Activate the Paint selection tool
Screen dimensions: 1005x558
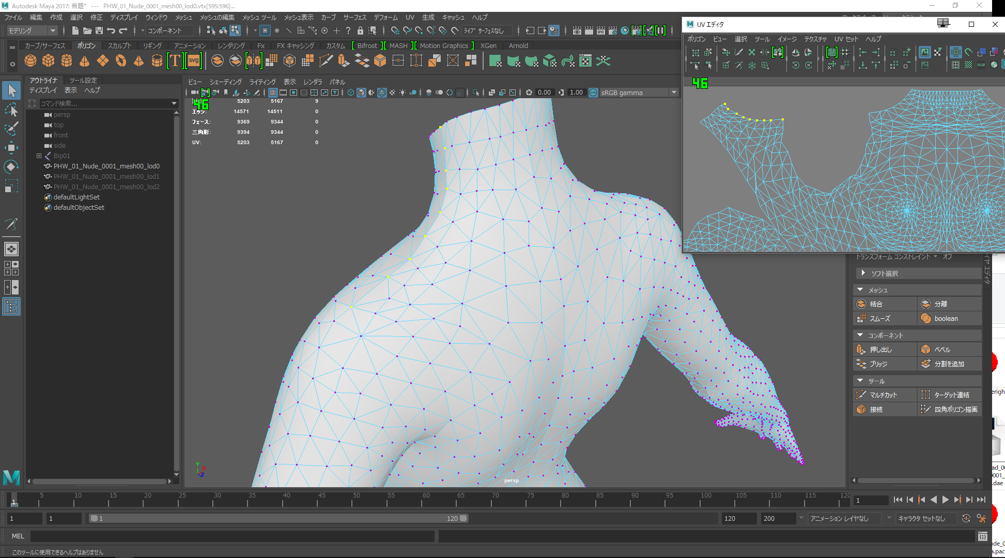11,129
